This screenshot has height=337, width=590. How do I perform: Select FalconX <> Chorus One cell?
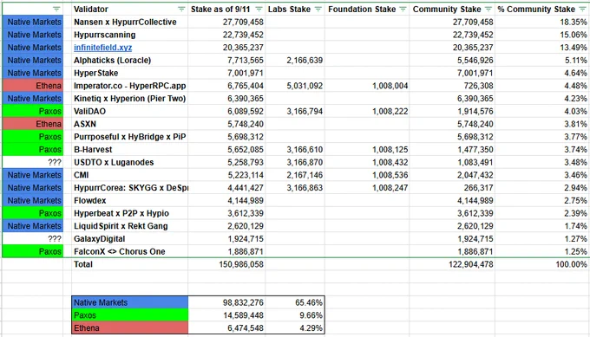[x=130, y=252]
